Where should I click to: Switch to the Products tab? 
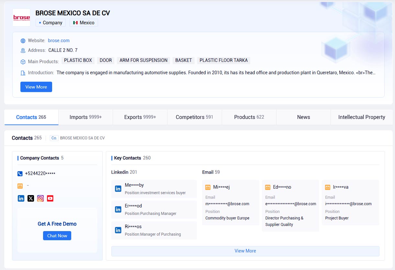[249, 117]
